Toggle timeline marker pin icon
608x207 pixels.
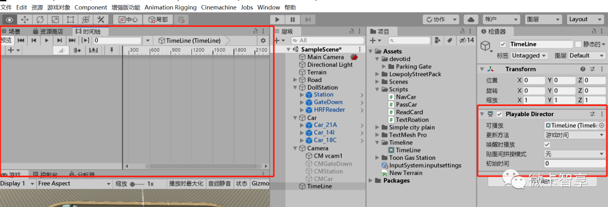(111, 50)
